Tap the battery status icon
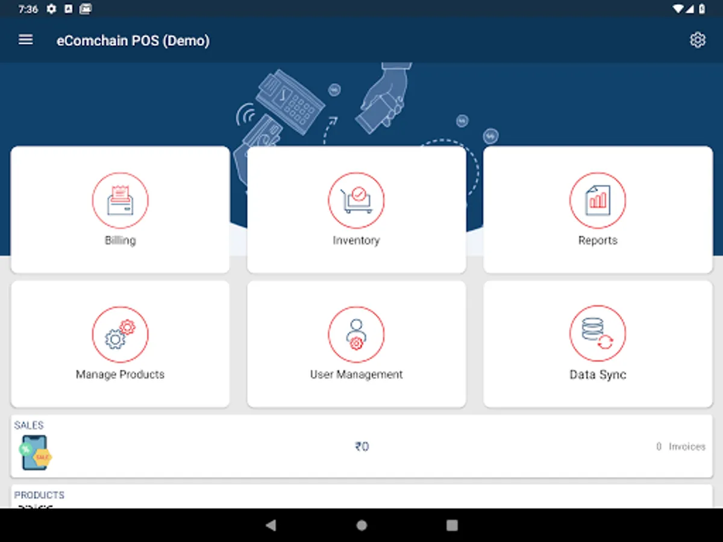The image size is (723, 542). (702, 9)
